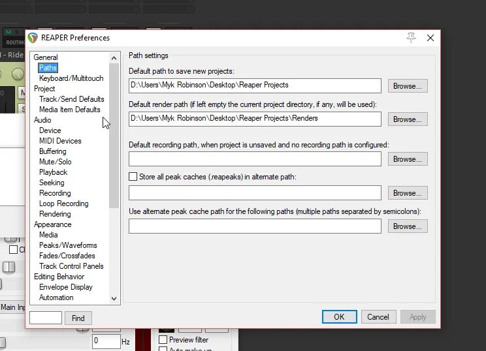This screenshot has width=486, height=351.
Task: Browse for alternate peak cache path
Action: pos(408,193)
